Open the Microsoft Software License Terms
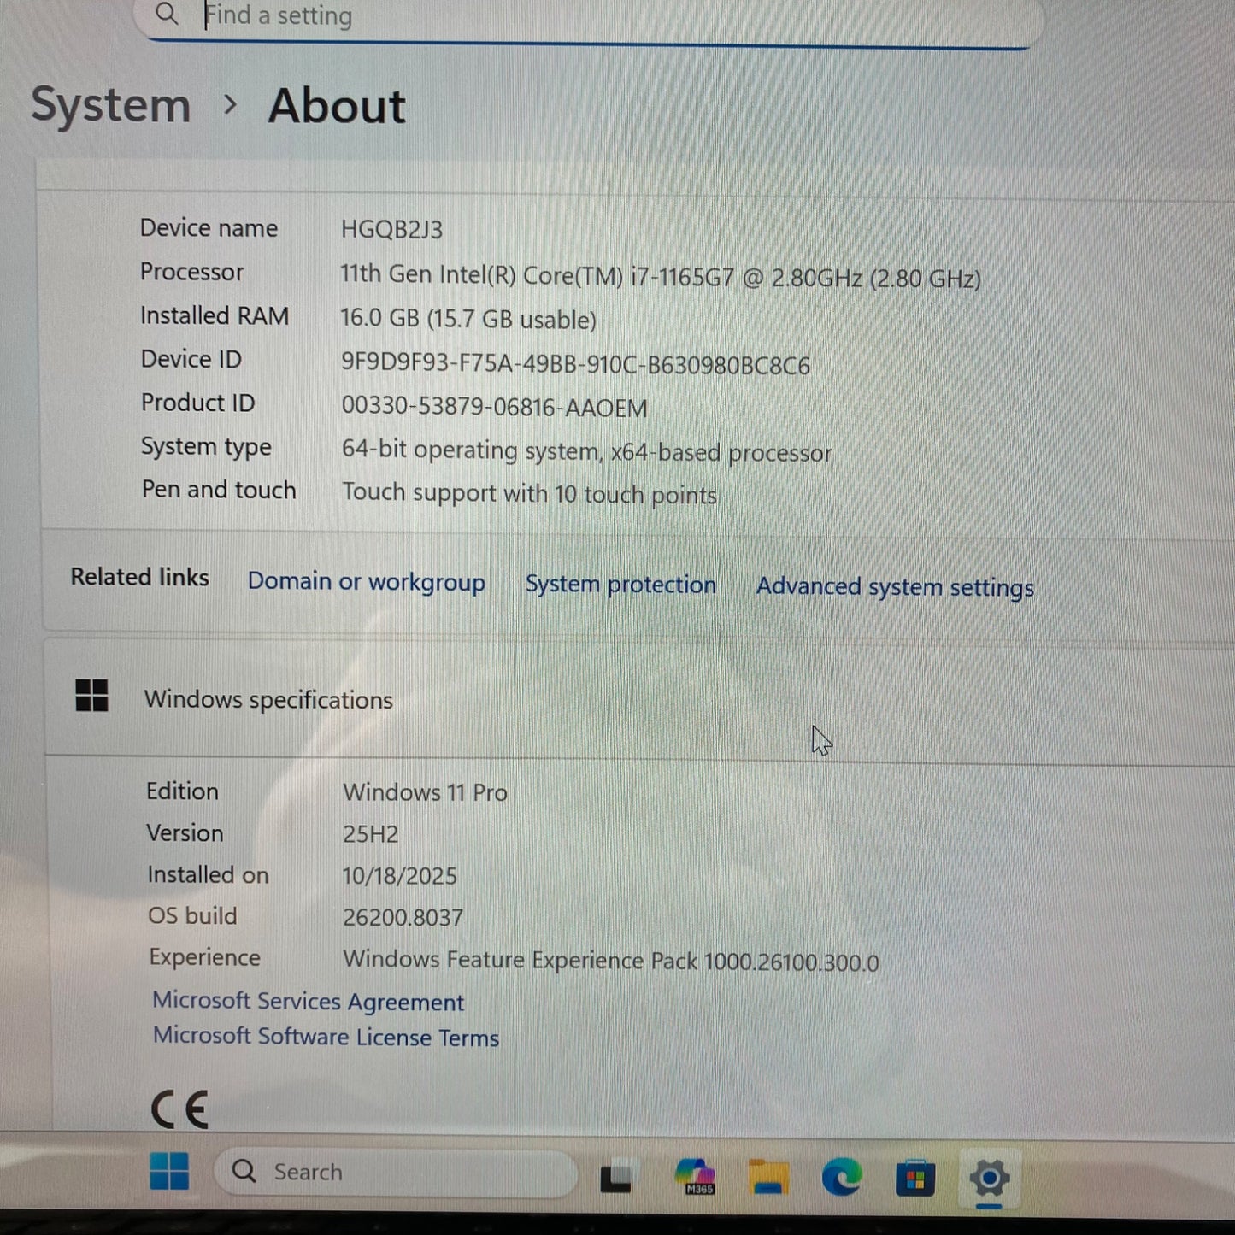This screenshot has height=1235, width=1235. click(326, 1037)
